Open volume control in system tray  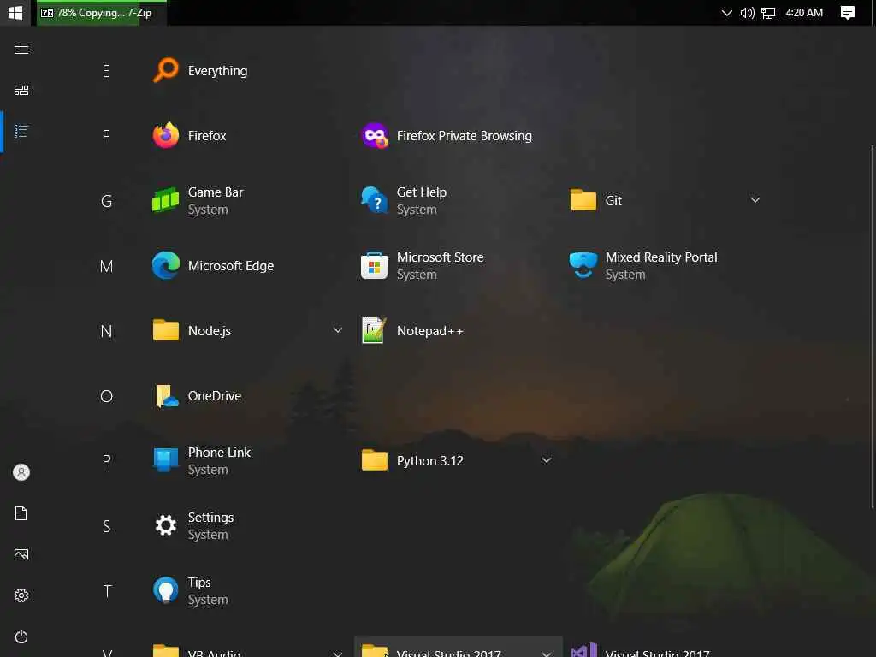coord(747,13)
